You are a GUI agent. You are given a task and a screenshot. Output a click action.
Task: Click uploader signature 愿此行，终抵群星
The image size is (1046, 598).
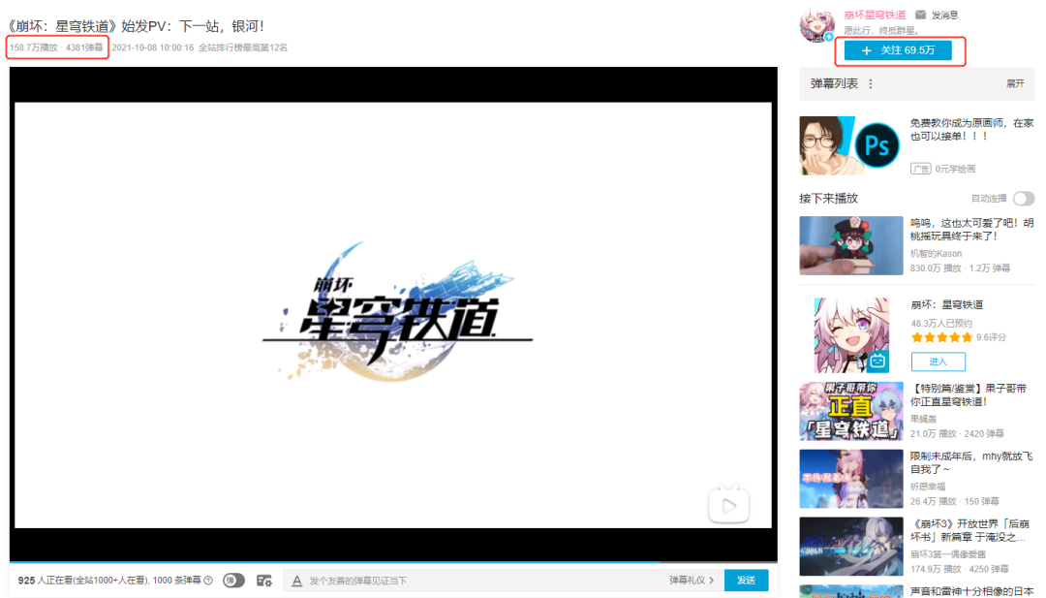[881, 31]
